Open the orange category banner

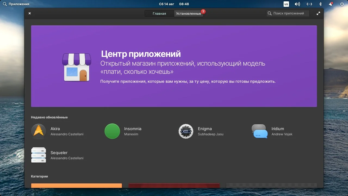(76, 186)
